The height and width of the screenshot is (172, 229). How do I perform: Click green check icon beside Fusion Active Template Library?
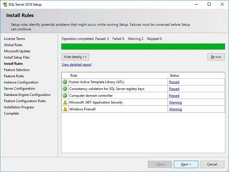(x=65, y=82)
